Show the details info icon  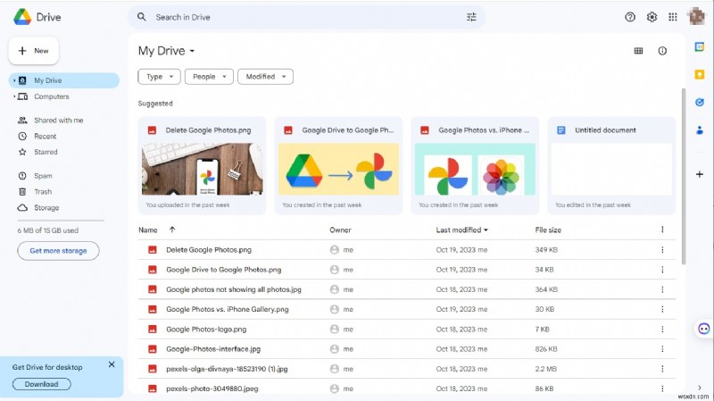click(662, 51)
